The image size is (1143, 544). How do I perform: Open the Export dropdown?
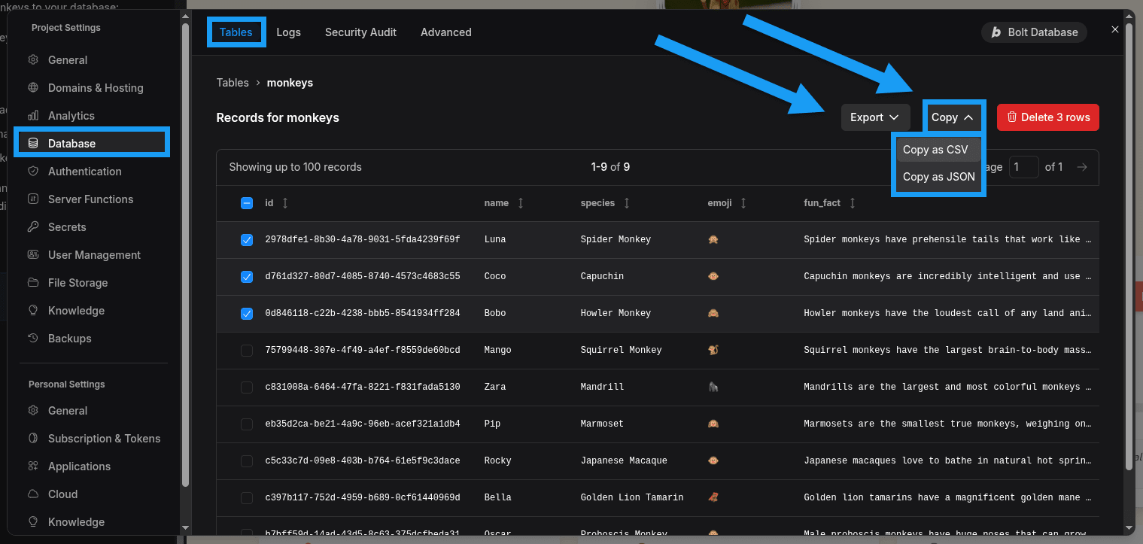(x=875, y=117)
